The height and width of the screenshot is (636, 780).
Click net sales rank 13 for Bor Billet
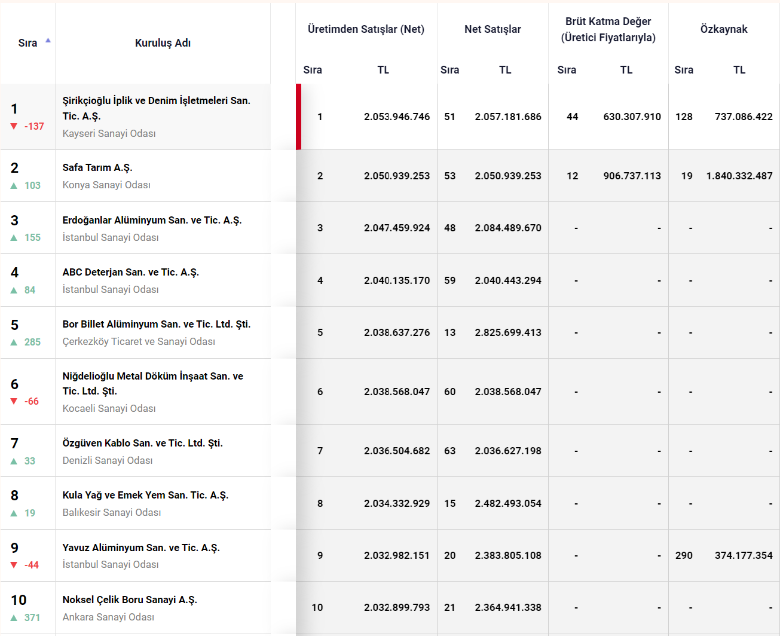(449, 332)
